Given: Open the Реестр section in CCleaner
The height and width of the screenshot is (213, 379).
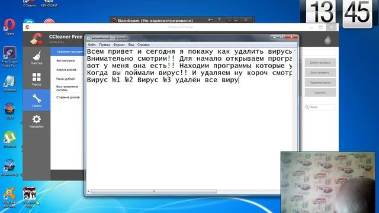Looking at the screenshot, I should [x=37, y=79].
